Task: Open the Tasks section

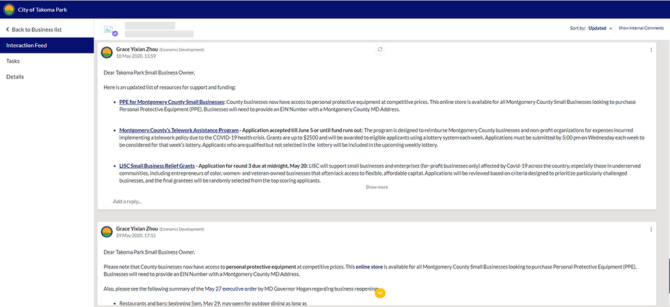Action: coord(13,61)
